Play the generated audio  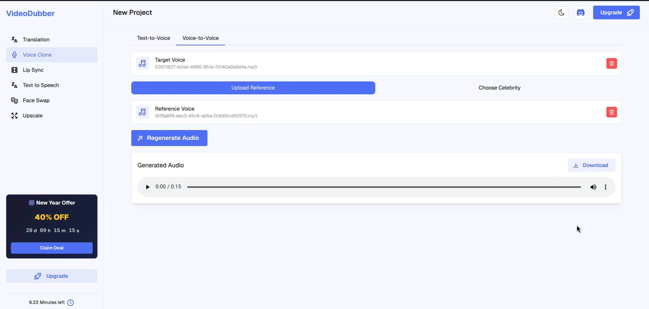pyautogui.click(x=148, y=187)
